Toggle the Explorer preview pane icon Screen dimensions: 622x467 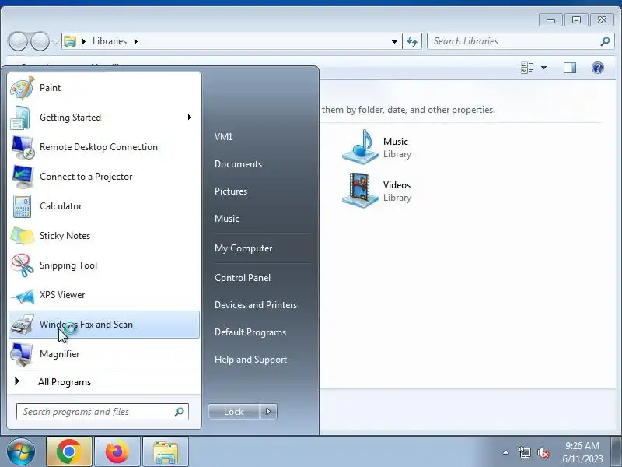tap(570, 68)
